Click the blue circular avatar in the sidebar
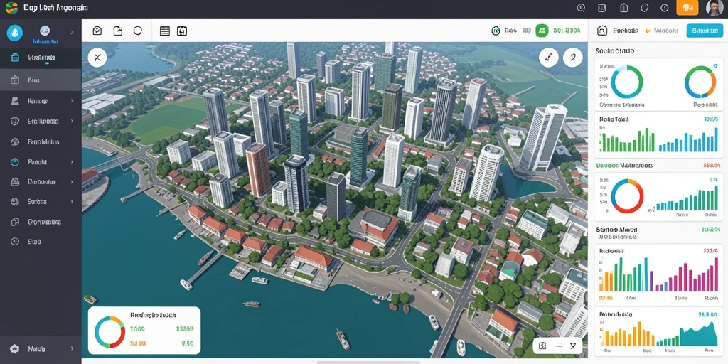The height and width of the screenshot is (364, 728). coord(15,33)
